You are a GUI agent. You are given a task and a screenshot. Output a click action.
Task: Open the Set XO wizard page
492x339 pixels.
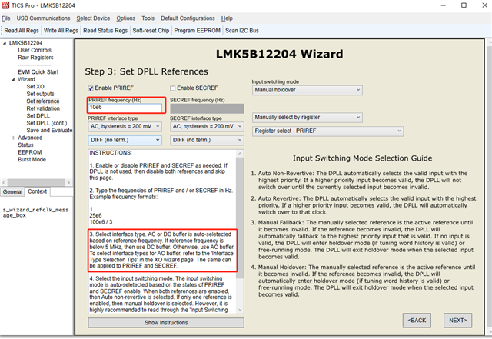point(35,87)
